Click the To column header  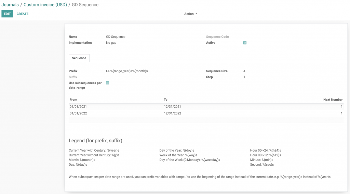tap(166, 100)
